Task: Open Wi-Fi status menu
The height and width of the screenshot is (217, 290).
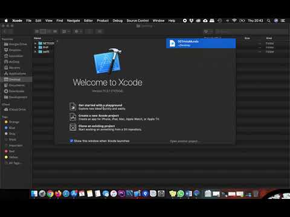Action: 234,20
